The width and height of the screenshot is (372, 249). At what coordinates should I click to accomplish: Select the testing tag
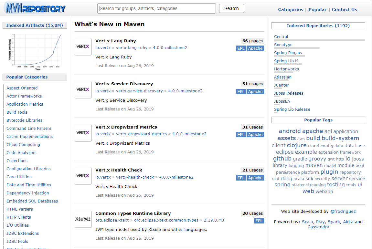point(336,184)
